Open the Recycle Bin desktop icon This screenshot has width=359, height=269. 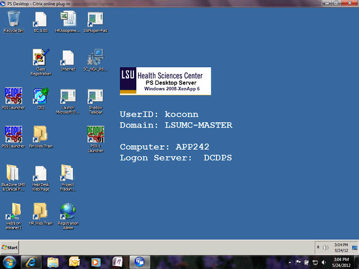(13, 22)
